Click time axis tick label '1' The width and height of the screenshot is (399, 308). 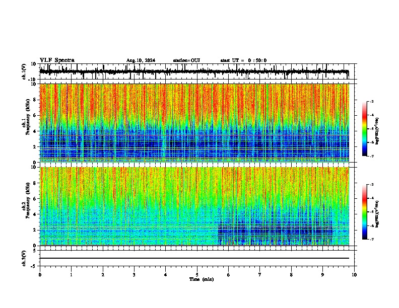click(x=71, y=275)
